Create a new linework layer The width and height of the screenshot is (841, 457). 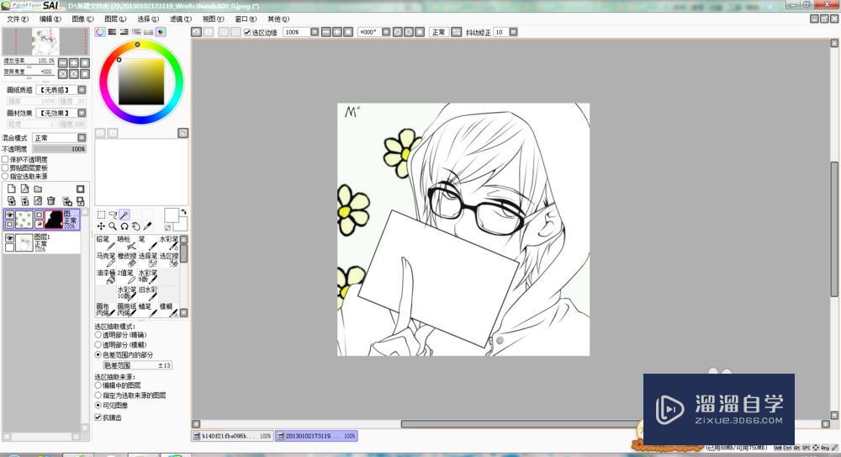tap(24, 189)
